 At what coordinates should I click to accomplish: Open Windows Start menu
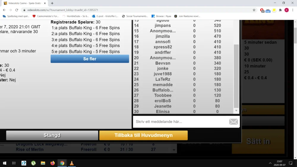coord(4,163)
